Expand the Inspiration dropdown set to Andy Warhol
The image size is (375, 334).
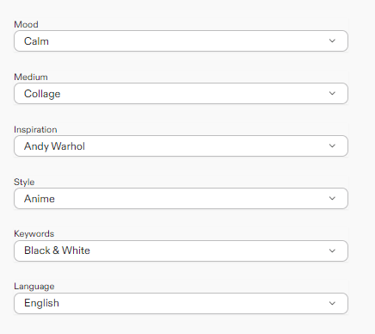click(x=181, y=146)
